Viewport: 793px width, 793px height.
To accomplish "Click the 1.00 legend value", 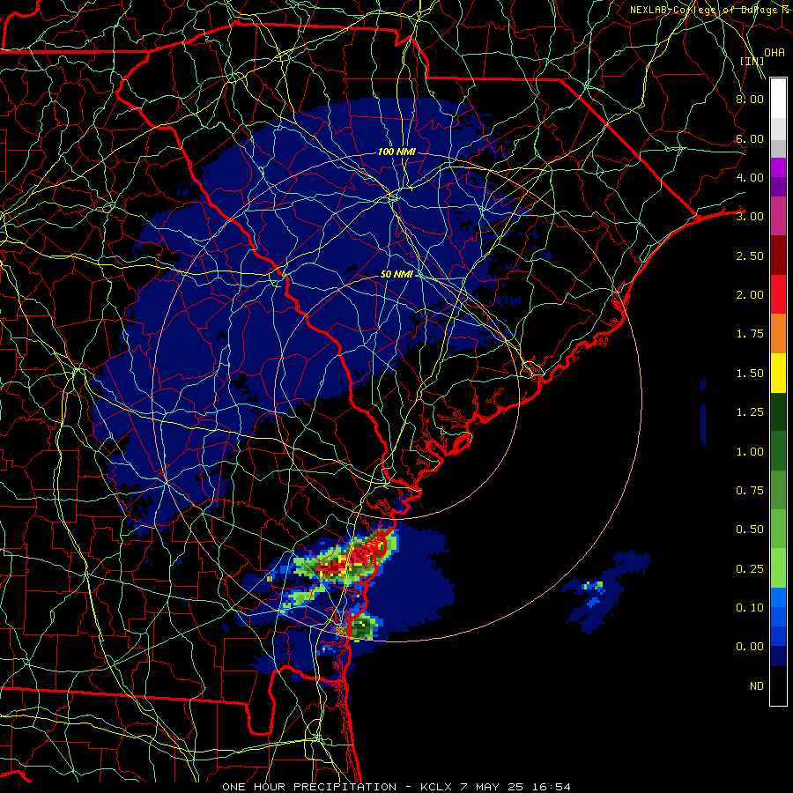I will point(750,452).
